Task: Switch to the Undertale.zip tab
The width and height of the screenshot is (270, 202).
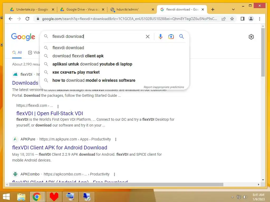Action: tap(32, 9)
